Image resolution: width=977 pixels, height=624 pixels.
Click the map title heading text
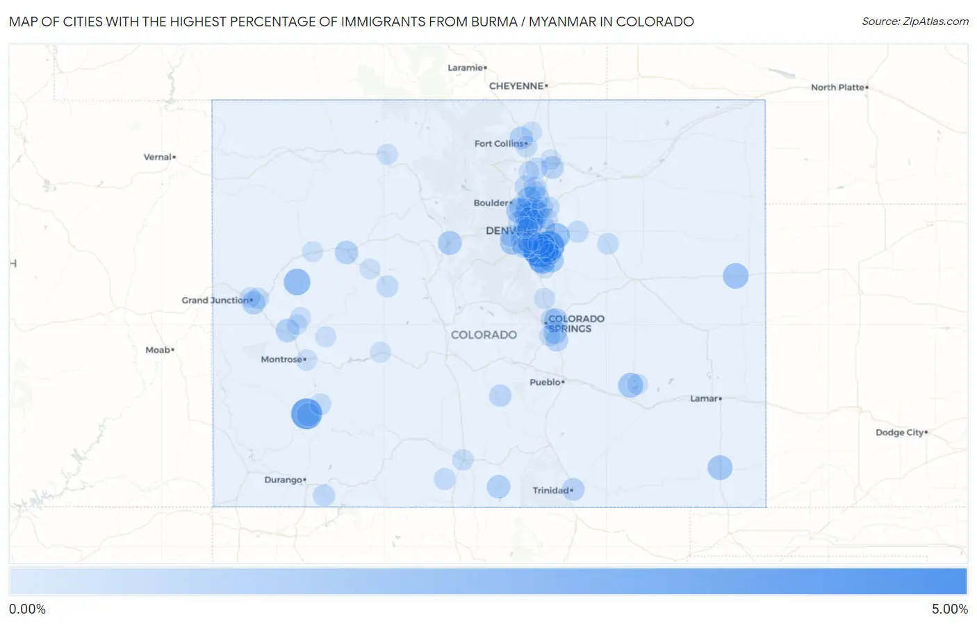[x=352, y=22]
